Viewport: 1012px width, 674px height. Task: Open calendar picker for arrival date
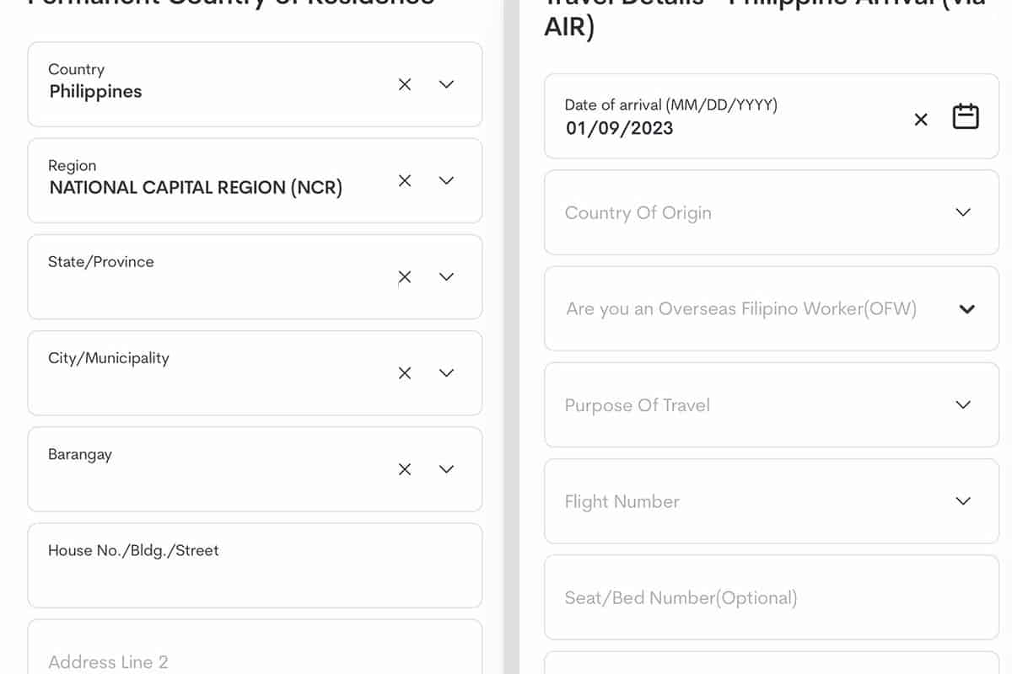click(966, 116)
